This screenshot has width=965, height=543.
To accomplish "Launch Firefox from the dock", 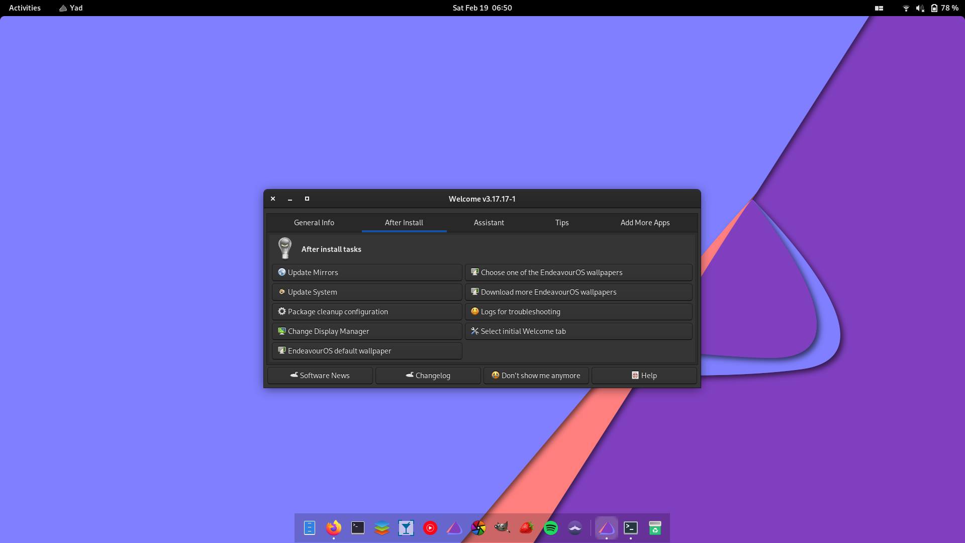I will point(333,528).
